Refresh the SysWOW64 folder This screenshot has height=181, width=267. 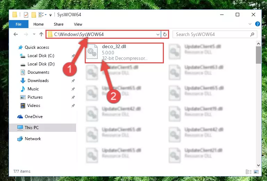coord(165,35)
